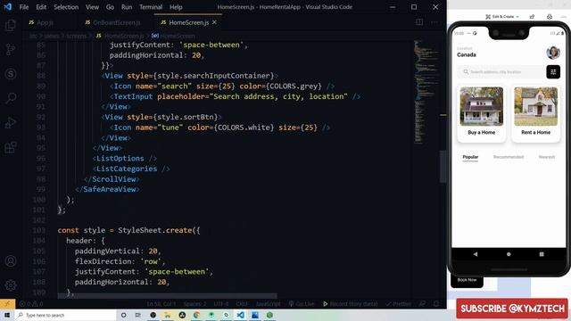Viewport: 571px width, 321px height.
Task: Click the Windows taskbar search box
Action: click(x=65, y=315)
